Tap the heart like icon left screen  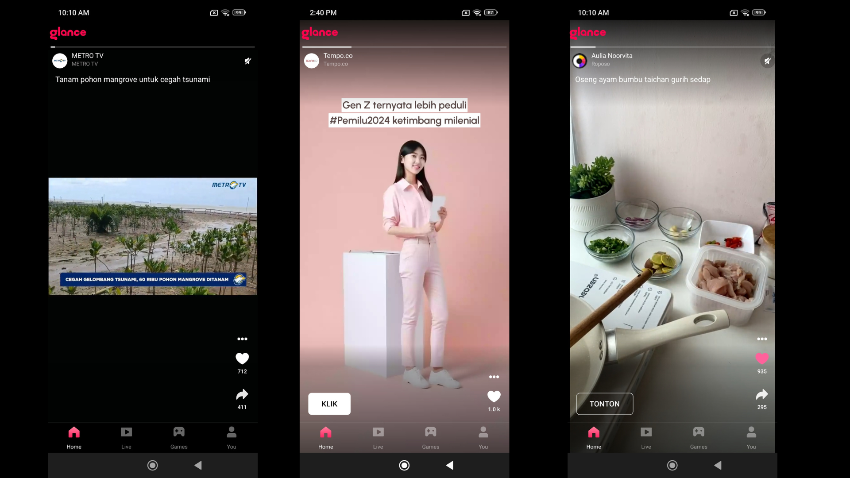pyautogui.click(x=242, y=358)
